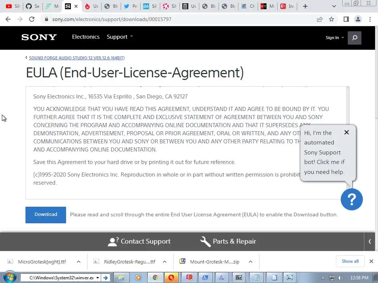Image resolution: width=378 pixels, height=283 pixels.
Task: Close the downloads bar
Action: click(371, 261)
